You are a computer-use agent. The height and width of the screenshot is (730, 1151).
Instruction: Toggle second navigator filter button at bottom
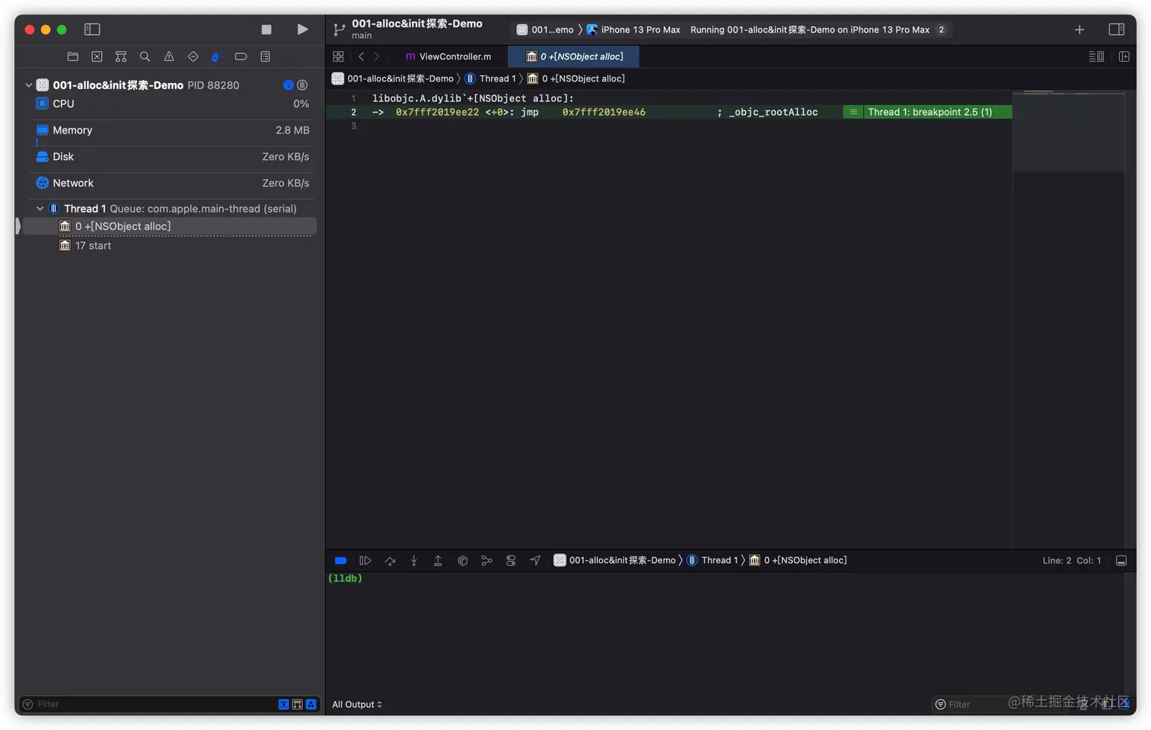298,704
